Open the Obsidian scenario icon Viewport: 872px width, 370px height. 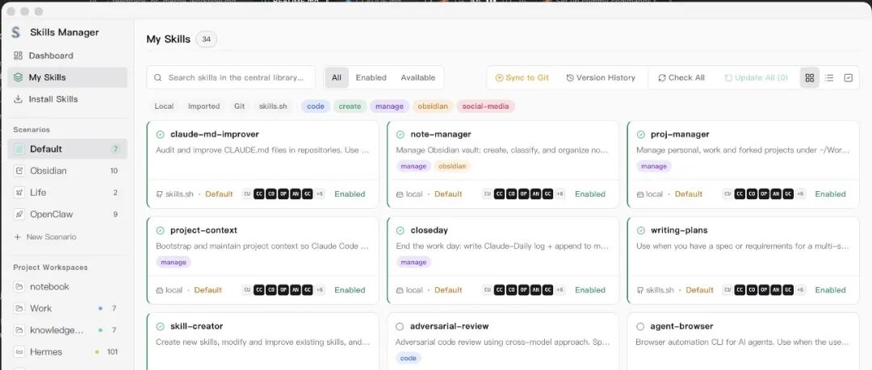[x=19, y=171]
